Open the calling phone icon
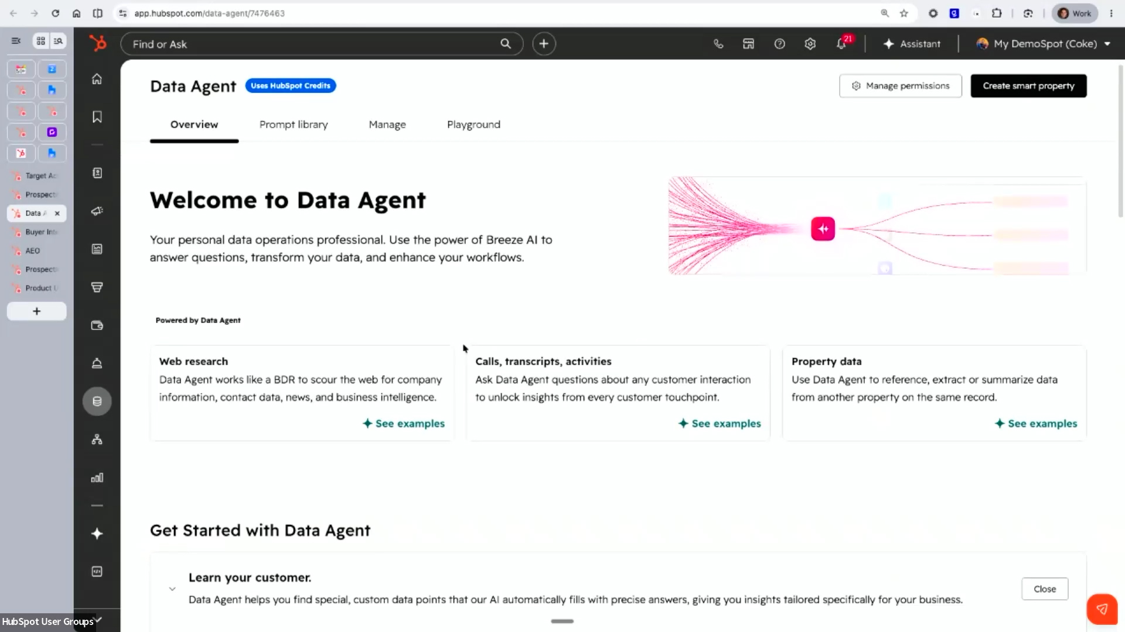 tap(718, 44)
